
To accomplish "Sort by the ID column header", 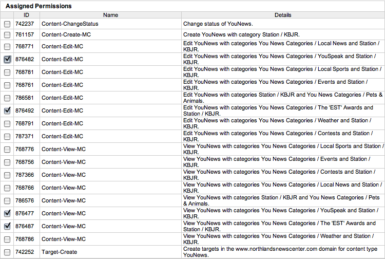I will 26,15.
